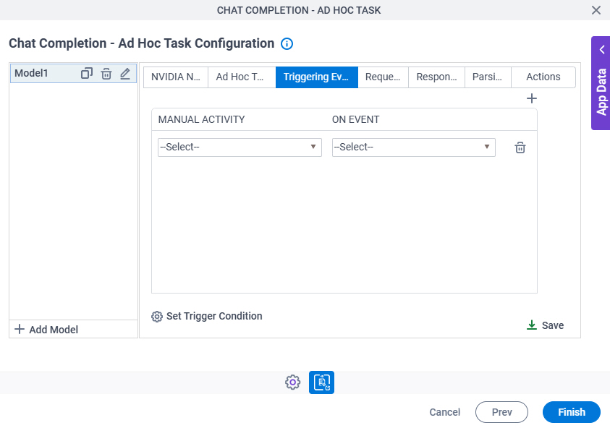Delete the triggering event row
Screen dimensions: 610x428
[520, 147]
